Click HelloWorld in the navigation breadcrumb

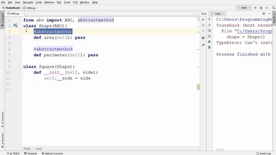11,8
